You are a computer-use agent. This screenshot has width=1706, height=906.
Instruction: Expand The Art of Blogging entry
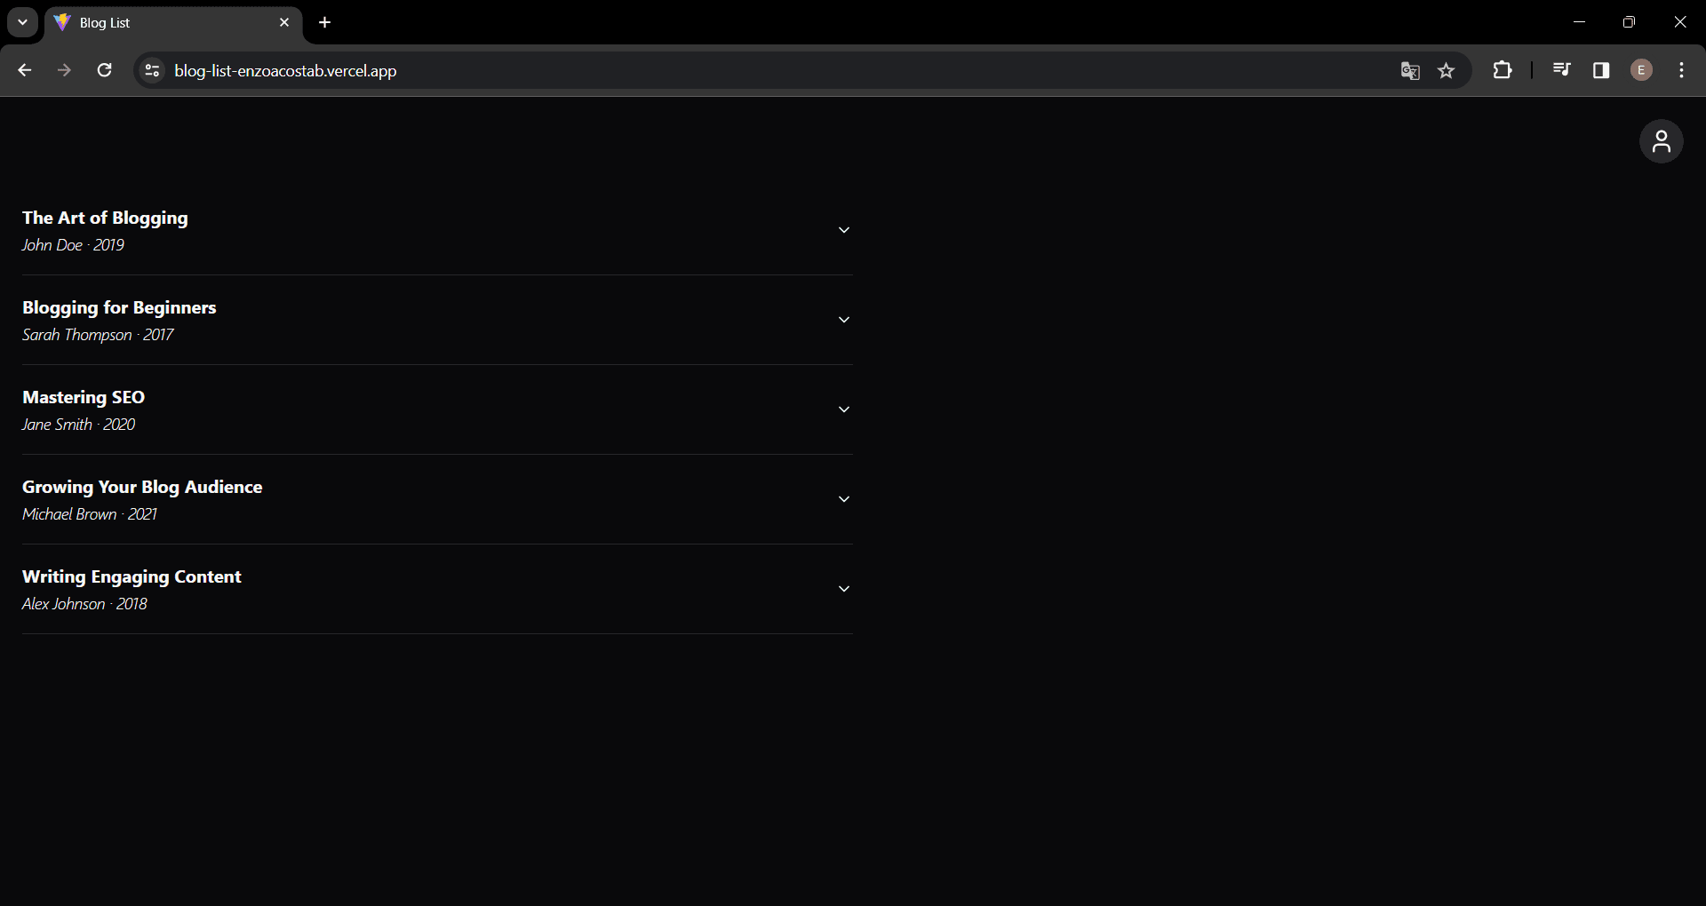point(844,230)
